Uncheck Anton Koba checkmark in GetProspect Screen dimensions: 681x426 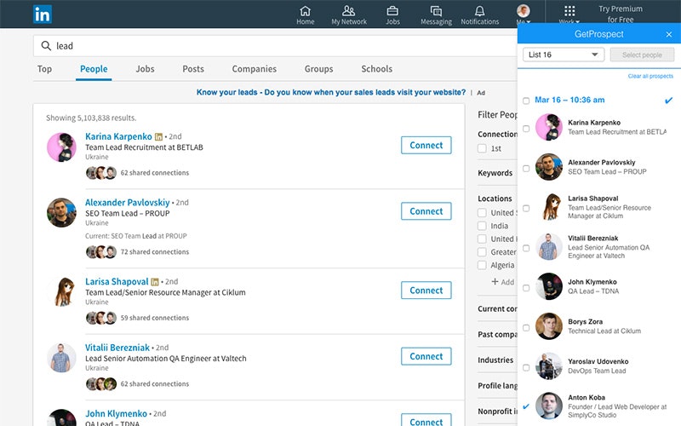click(526, 406)
